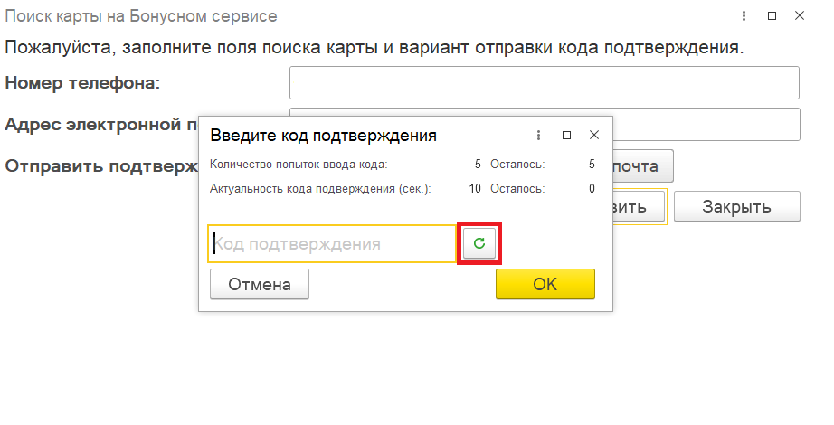Click the Номер телефона label

coord(82,83)
